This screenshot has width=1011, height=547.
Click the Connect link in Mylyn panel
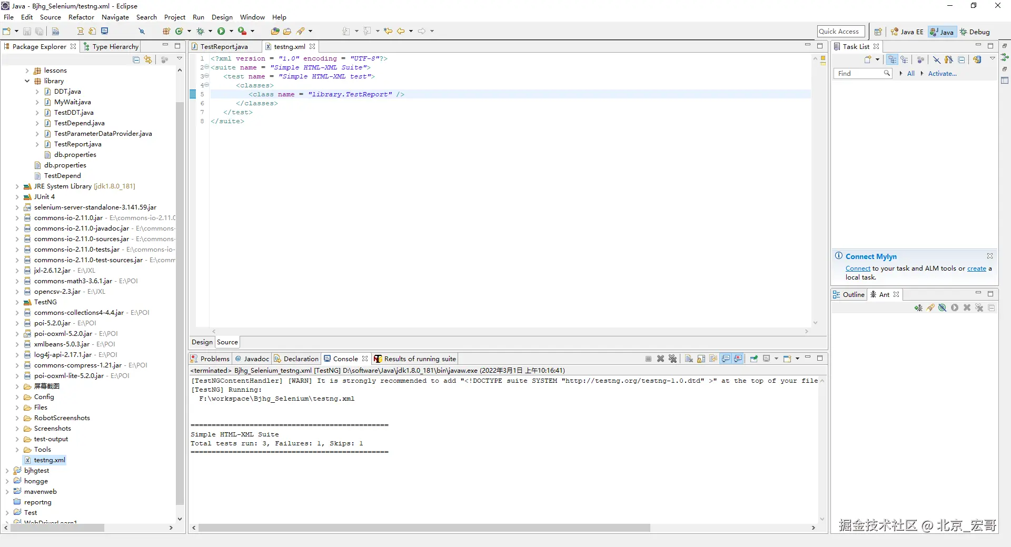(858, 268)
